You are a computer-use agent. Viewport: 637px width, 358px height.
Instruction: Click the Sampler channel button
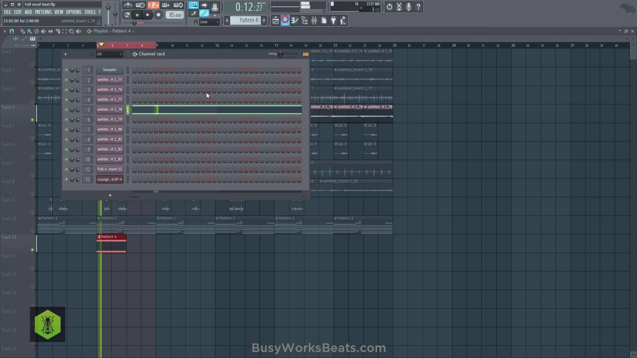pos(109,70)
